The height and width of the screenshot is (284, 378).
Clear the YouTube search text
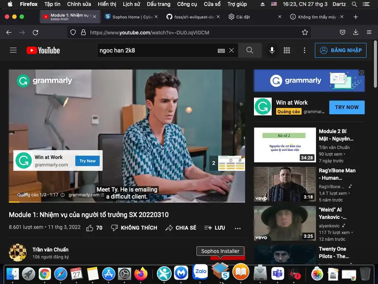(231, 50)
